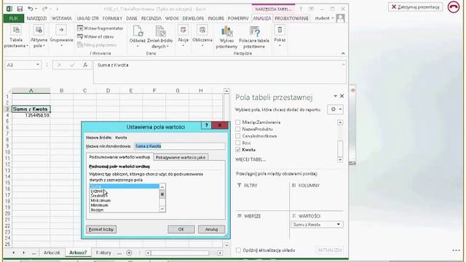Screen dimensions: 466x262
Task: Click the Undo arrow icon
Action: pos(31,9)
